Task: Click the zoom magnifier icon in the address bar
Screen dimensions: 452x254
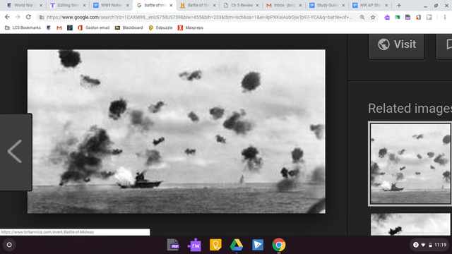Action: (362, 17)
